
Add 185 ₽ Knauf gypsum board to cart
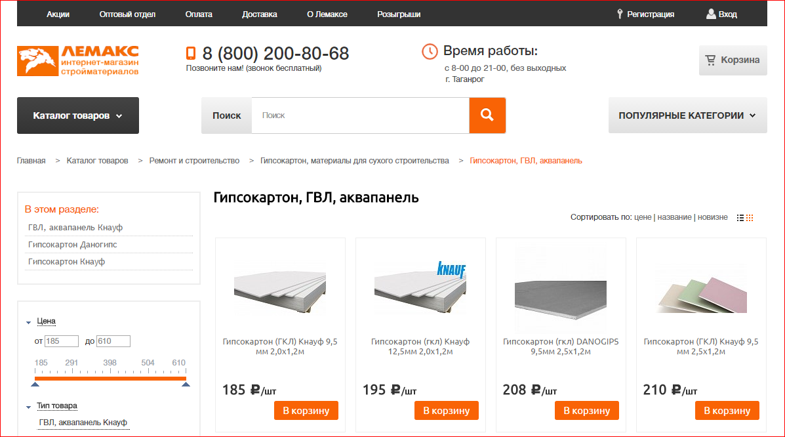[306, 411]
